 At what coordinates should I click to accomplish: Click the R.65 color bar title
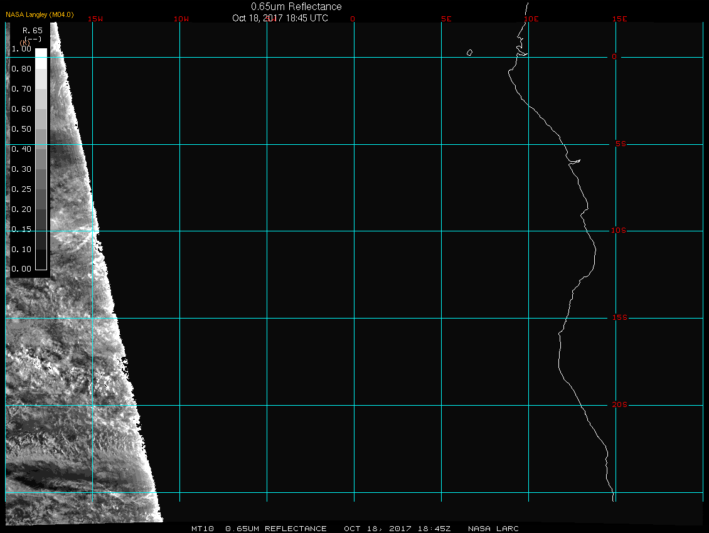coord(32,30)
